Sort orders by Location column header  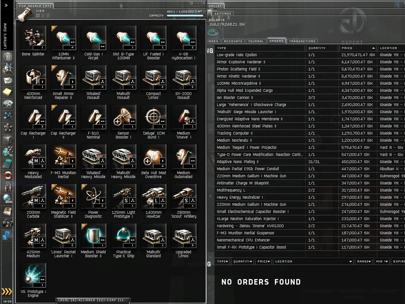tap(391, 48)
